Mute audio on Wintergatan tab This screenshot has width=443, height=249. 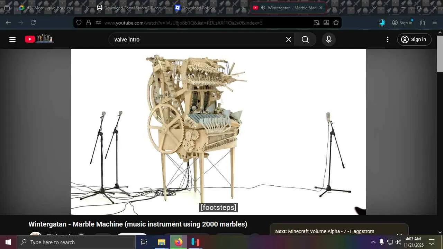[x=263, y=8]
